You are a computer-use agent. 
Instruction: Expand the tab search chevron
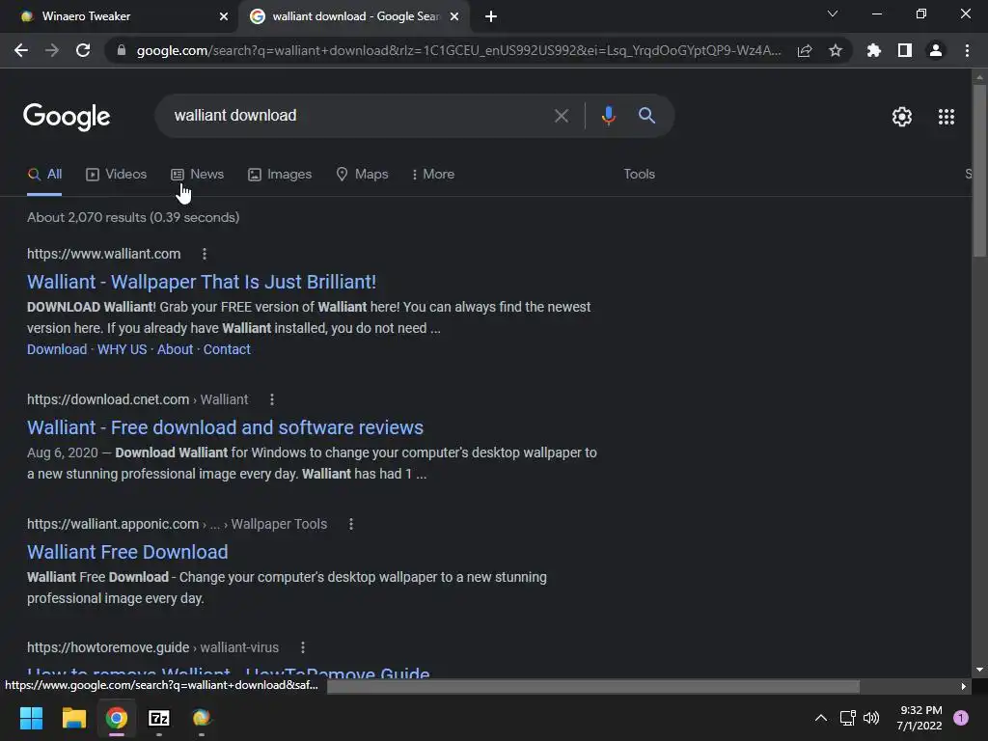833,14
